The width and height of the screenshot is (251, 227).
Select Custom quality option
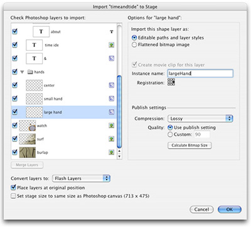(170, 134)
